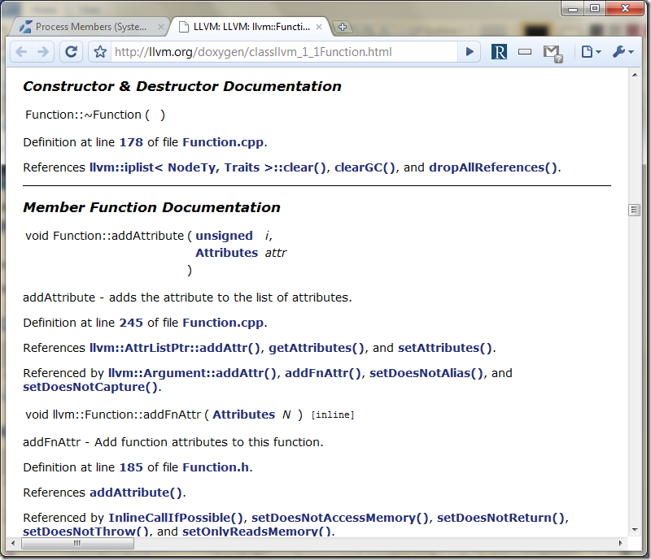Open the getAttributes() reference link
651x560 pixels.
coord(317,348)
